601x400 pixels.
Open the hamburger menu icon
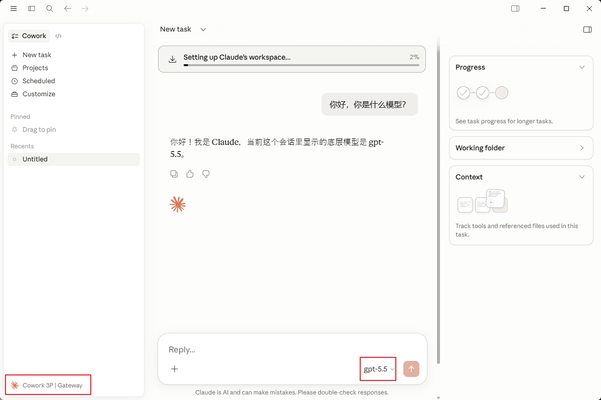(14, 9)
